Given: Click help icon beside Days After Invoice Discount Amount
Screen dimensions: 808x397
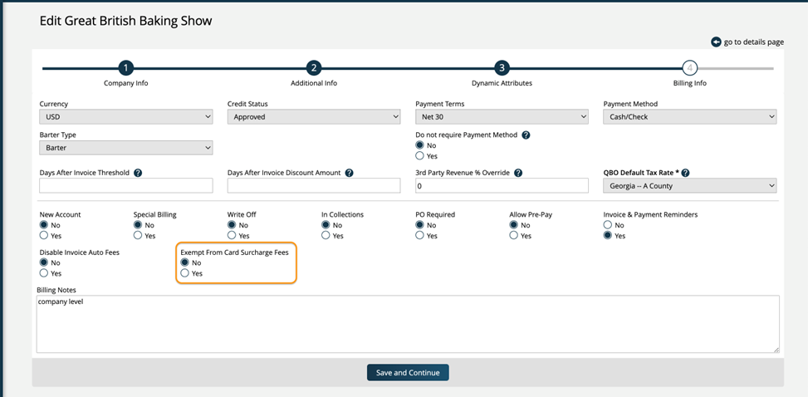Looking at the screenshot, I should [x=349, y=173].
